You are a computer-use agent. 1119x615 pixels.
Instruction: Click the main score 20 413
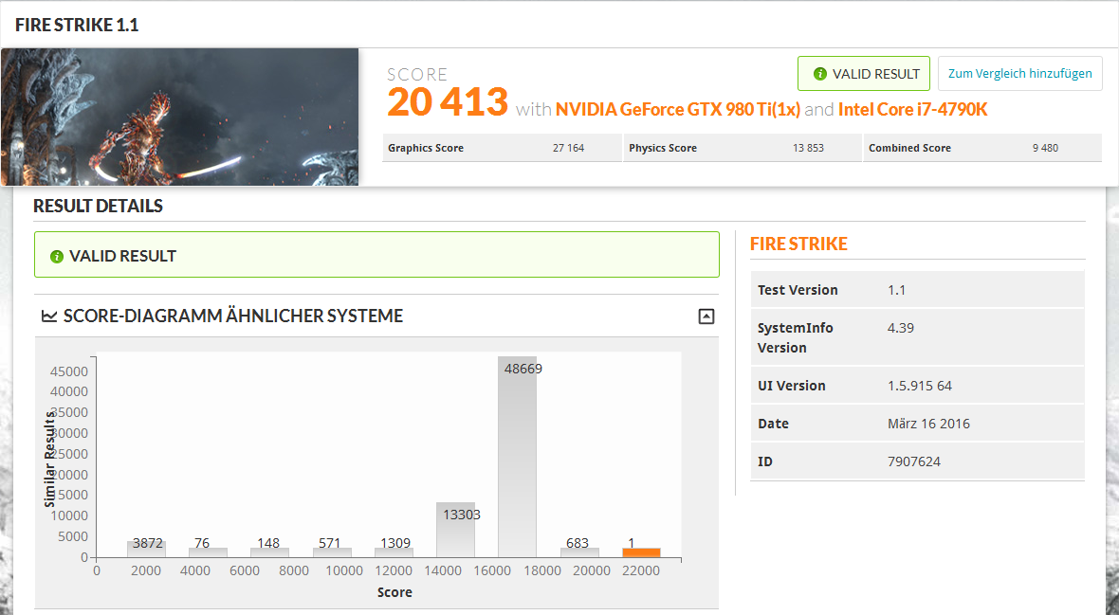448,102
